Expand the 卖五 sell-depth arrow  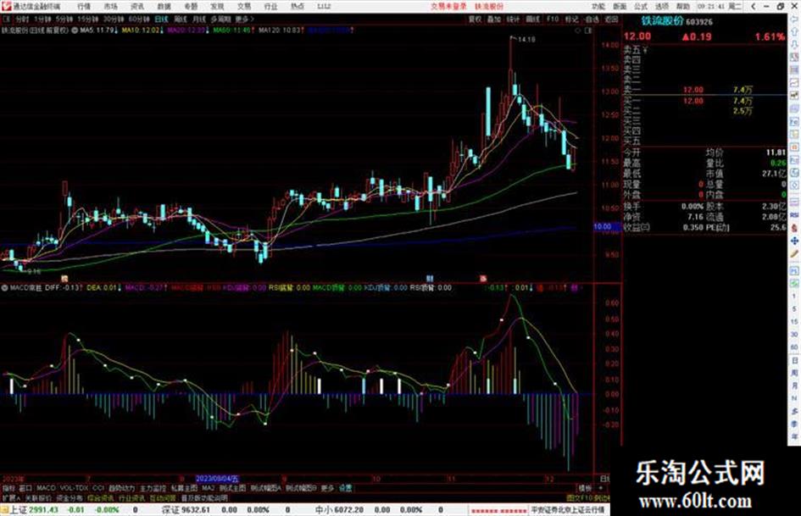click(646, 50)
